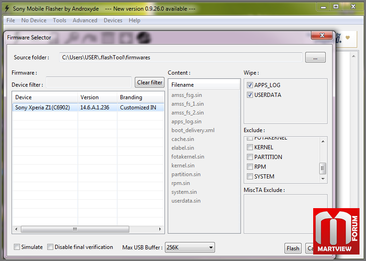Click the firmware table horizontal scrollbar thumb
The height and width of the screenshot is (261, 366).
(x=75, y=229)
